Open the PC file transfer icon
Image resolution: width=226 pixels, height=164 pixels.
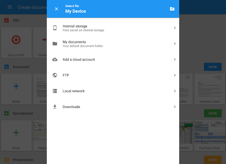(172, 9)
